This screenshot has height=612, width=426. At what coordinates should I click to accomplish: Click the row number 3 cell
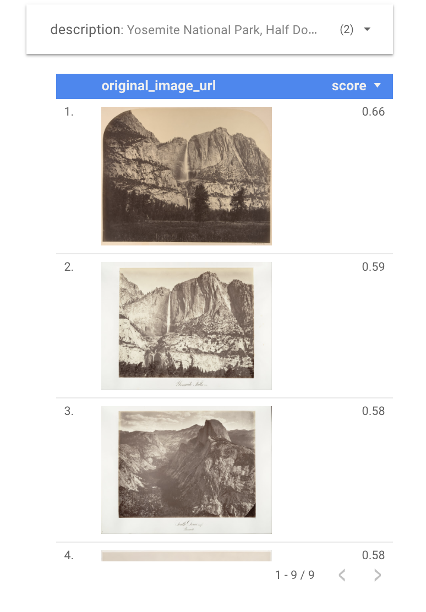coord(69,411)
